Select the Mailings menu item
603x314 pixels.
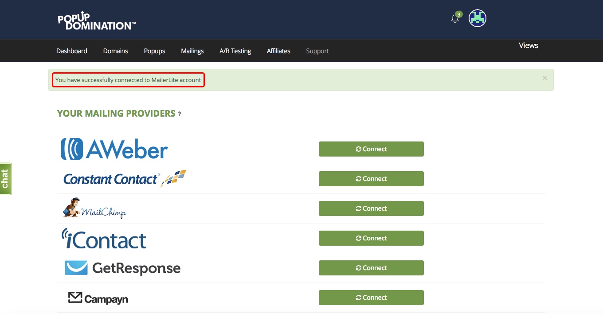click(192, 51)
